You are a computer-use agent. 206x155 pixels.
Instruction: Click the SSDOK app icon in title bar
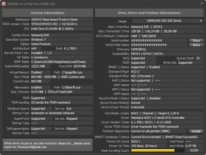[4, 4]
